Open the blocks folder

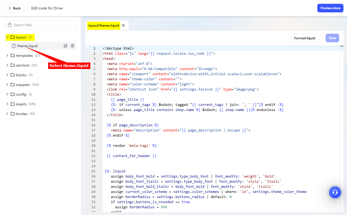point(21,75)
